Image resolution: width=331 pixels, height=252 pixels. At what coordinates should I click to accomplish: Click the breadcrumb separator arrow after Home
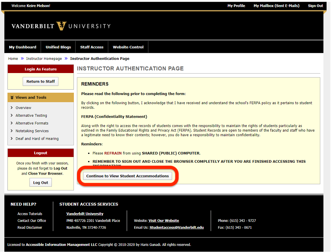coord(21,59)
